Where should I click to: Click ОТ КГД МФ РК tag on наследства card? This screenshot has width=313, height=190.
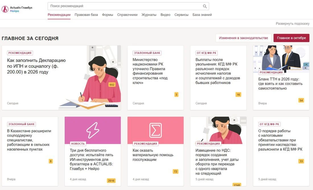point(269,124)
